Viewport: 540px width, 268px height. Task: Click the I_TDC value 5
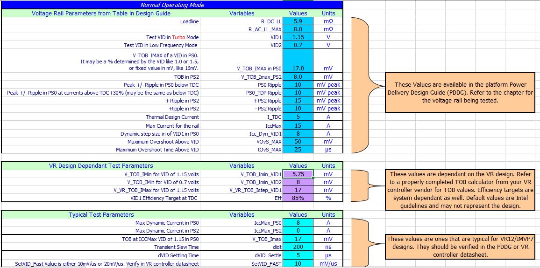(298, 117)
